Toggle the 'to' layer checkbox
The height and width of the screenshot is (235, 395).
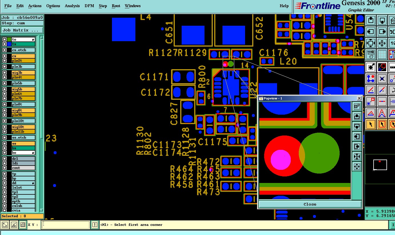coord(4,39)
